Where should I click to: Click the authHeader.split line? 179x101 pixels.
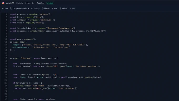pyautogui.click(x=36, y=75)
